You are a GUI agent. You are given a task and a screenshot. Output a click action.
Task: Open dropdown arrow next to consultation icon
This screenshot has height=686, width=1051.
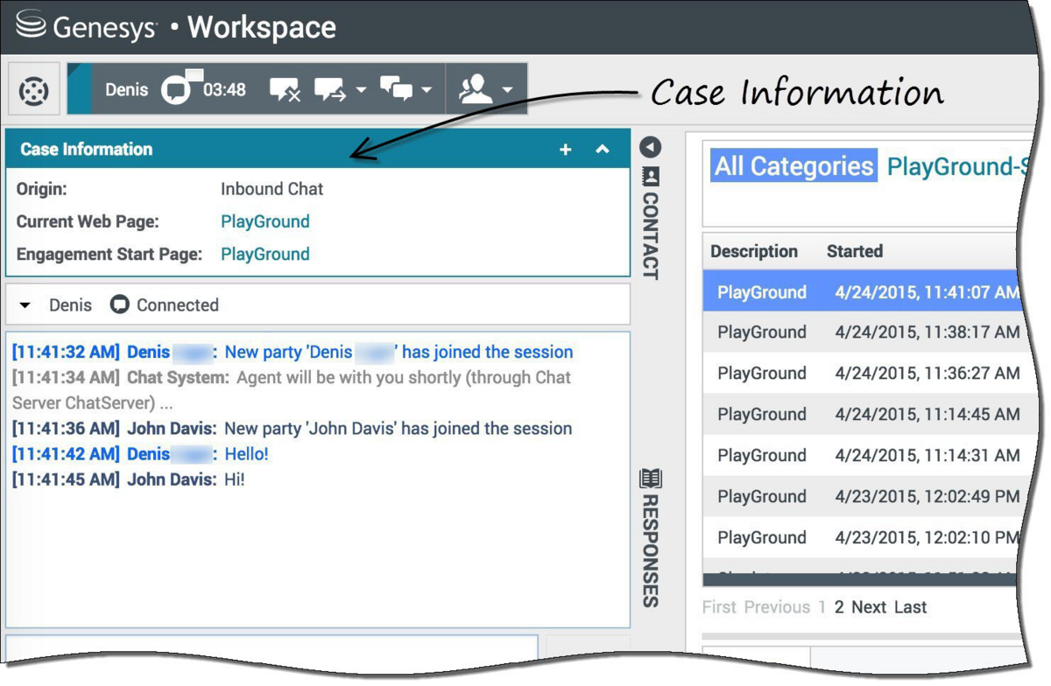507,90
